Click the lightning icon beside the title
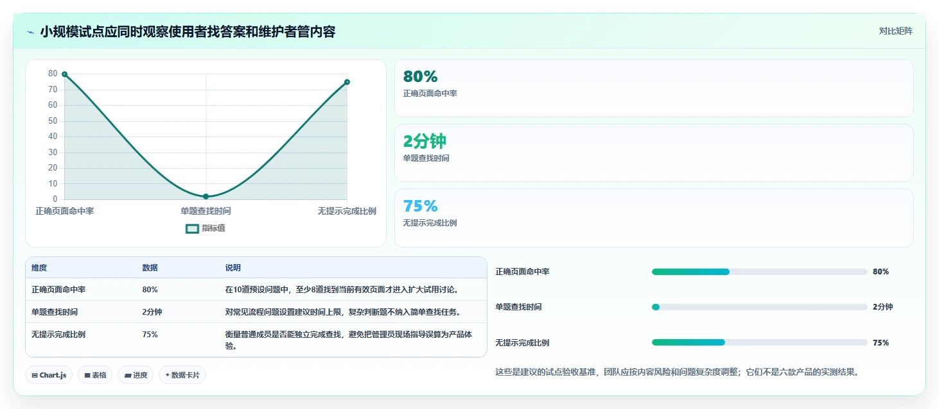The height and width of the screenshot is (409, 939). (31, 32)
